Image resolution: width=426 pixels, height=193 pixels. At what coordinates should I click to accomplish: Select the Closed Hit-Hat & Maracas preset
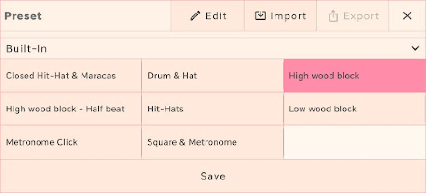[x=71, y=76]
